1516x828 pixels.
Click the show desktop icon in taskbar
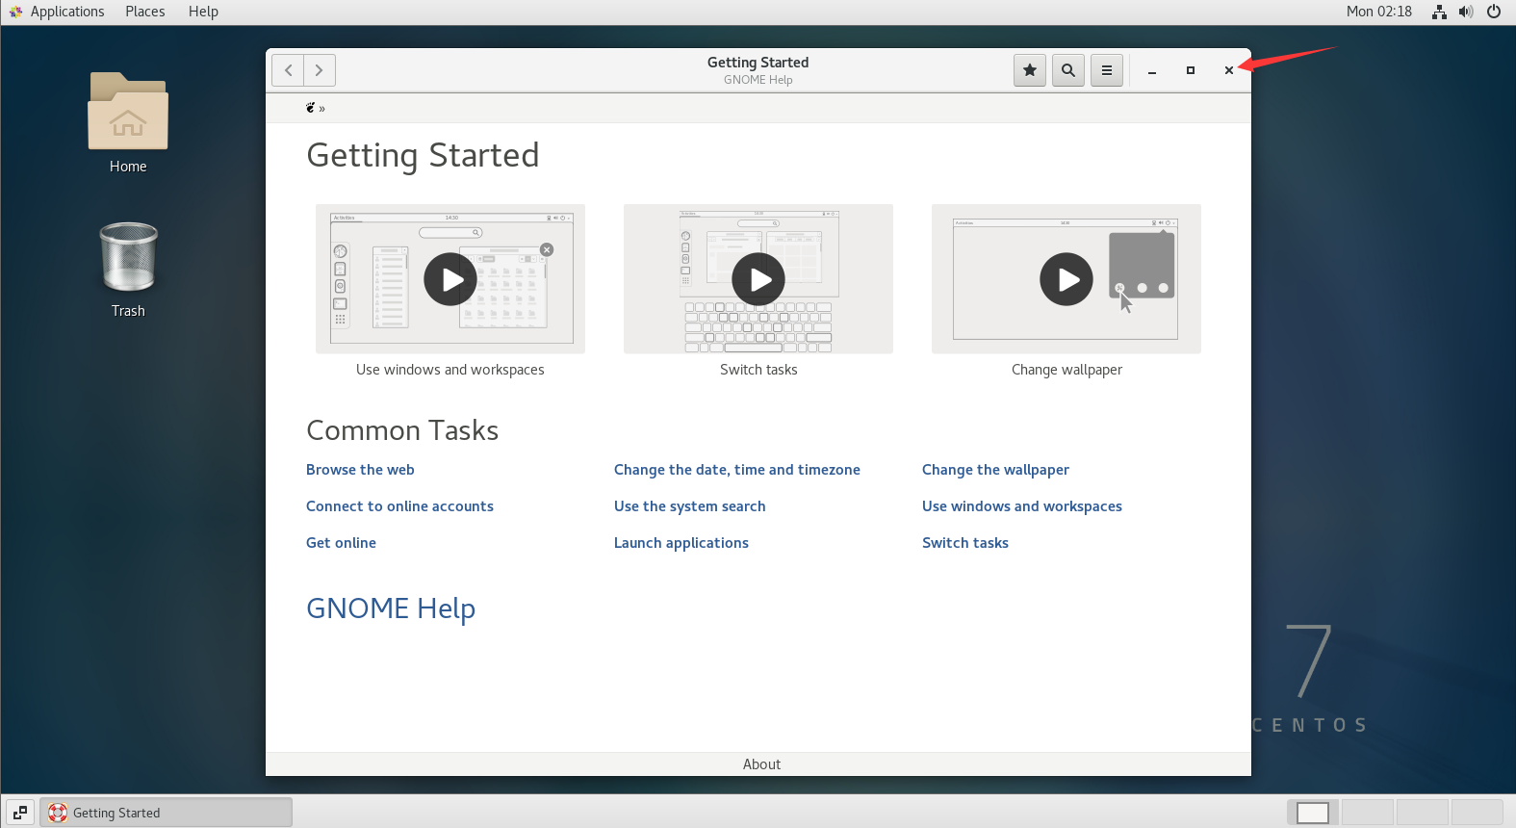[x=20, y=813]
